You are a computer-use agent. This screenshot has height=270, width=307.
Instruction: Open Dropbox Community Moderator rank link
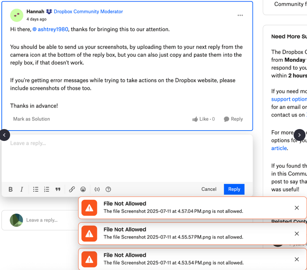point(88,12)
